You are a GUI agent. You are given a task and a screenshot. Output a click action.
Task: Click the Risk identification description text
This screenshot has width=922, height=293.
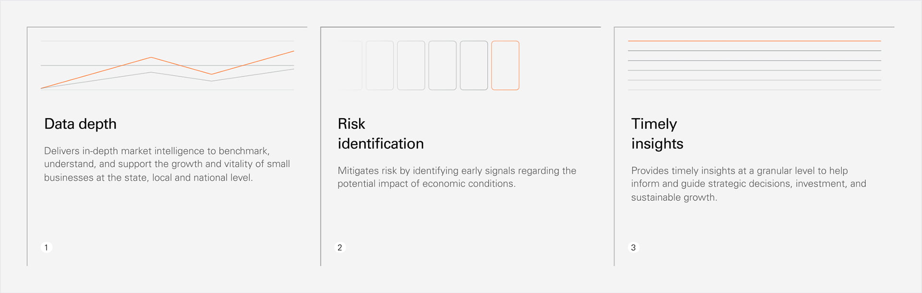(456, 177)
